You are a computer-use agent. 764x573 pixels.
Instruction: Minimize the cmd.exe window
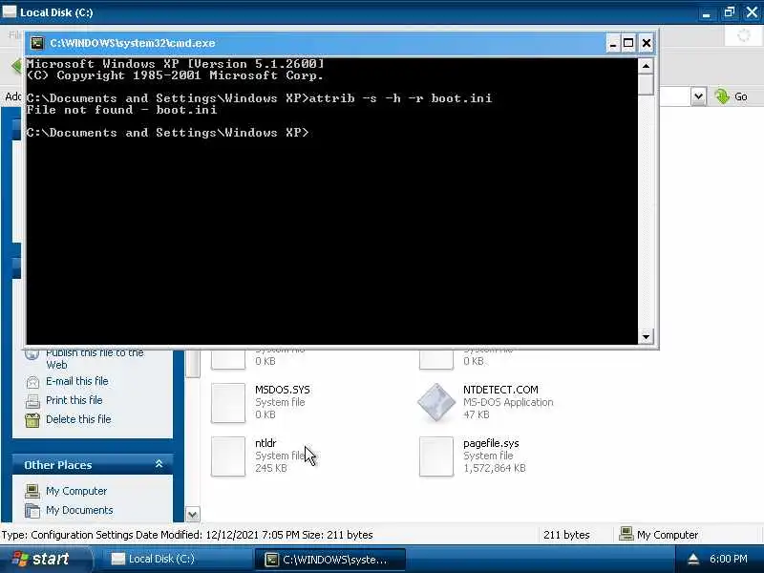pyautogui.click(x=613, y=43)
